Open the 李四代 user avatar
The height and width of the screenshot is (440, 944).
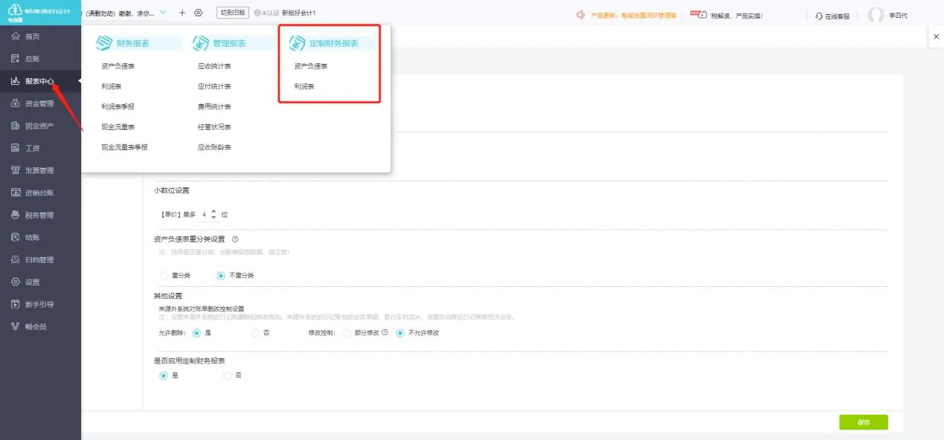pyautogui.click(x=876, y=16)
